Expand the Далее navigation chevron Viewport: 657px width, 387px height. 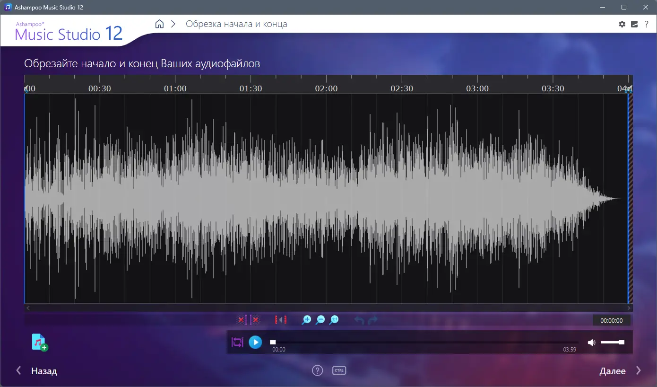point(639,370)
